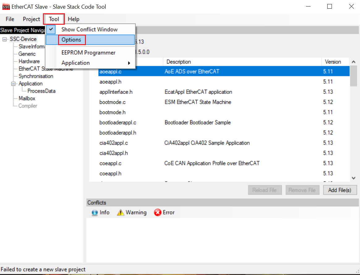Viewport: 360px width, 275px height.
Task: Click the Add File(s) button
Action: pyautogui.click(x=340, y=190)
